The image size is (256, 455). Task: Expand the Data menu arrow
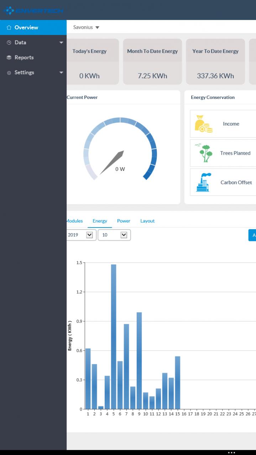click(x=61, y=43)
